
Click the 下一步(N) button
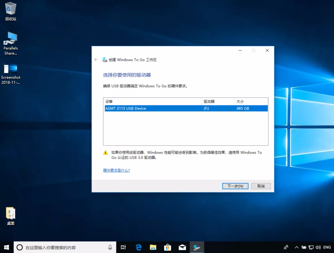tap(235, 186)
